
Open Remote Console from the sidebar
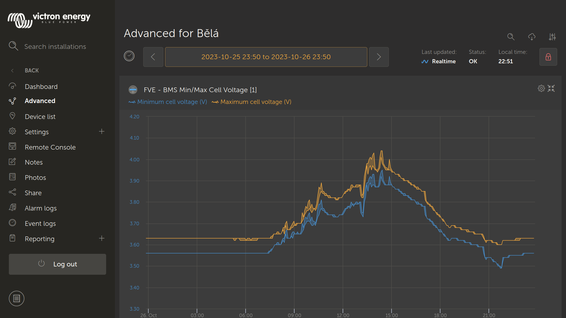50,147
